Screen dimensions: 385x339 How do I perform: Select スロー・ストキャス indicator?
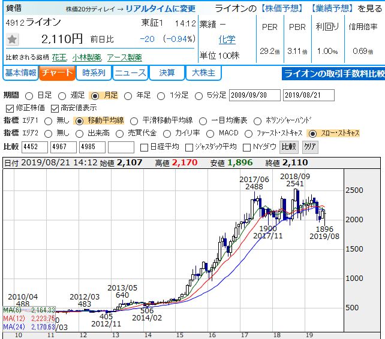[312, 134]
